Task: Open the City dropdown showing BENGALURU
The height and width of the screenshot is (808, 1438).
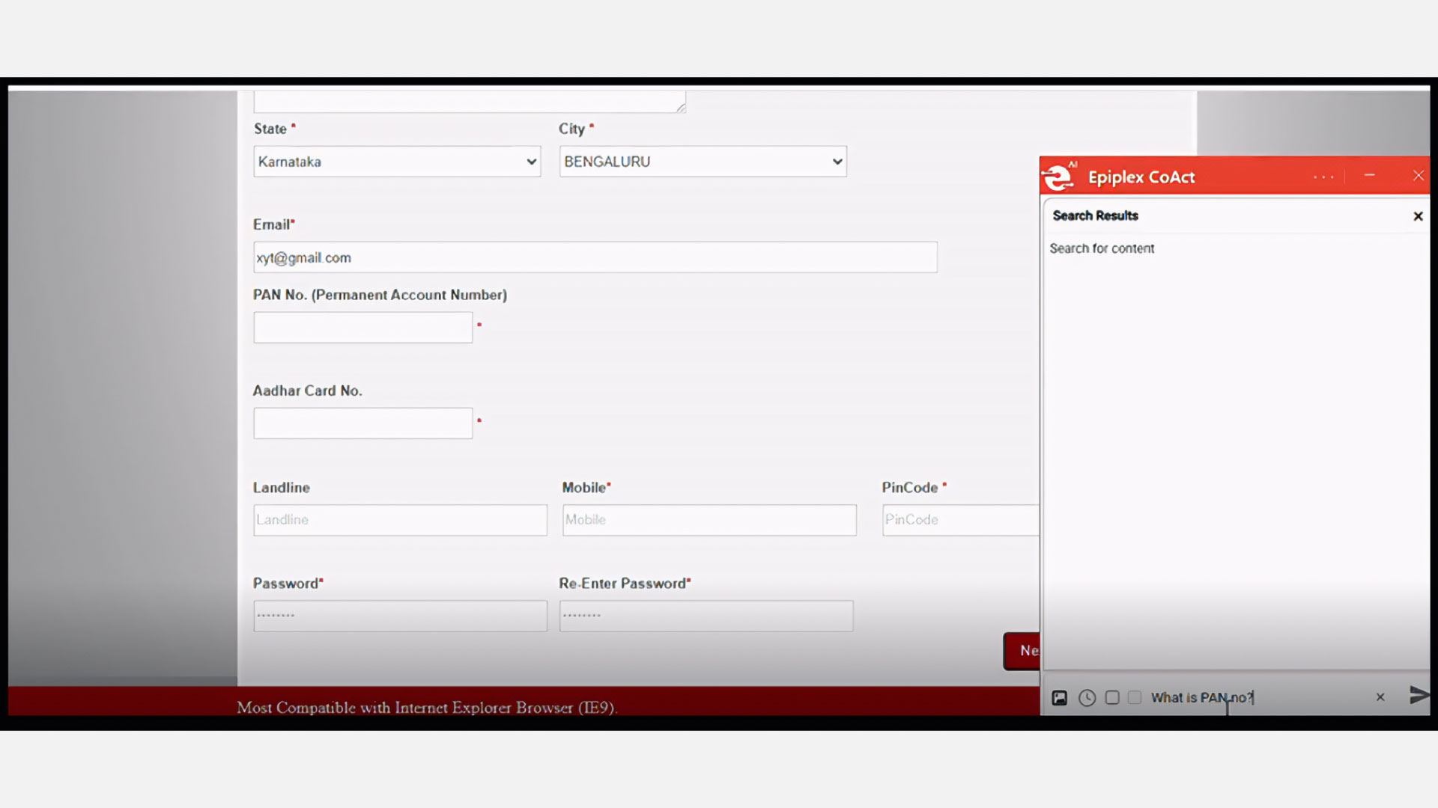Action: [x=703, y=162]
